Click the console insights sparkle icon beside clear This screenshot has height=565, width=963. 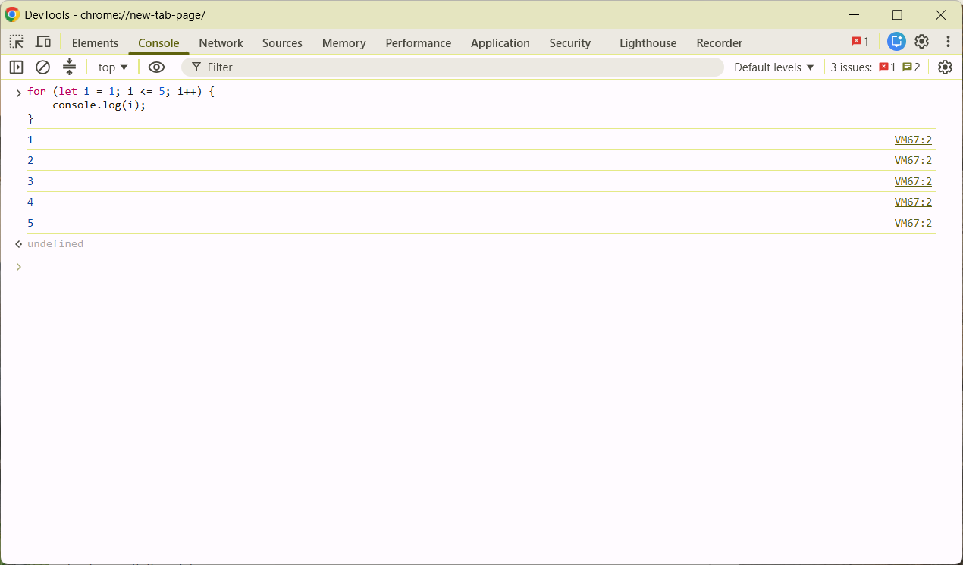(69, 67)
